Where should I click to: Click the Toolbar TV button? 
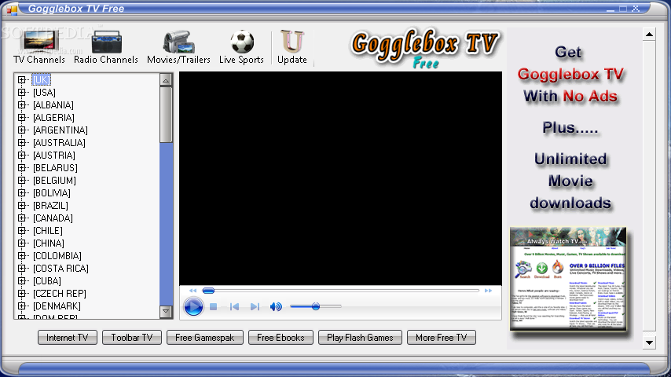click(x=132, y=338)
